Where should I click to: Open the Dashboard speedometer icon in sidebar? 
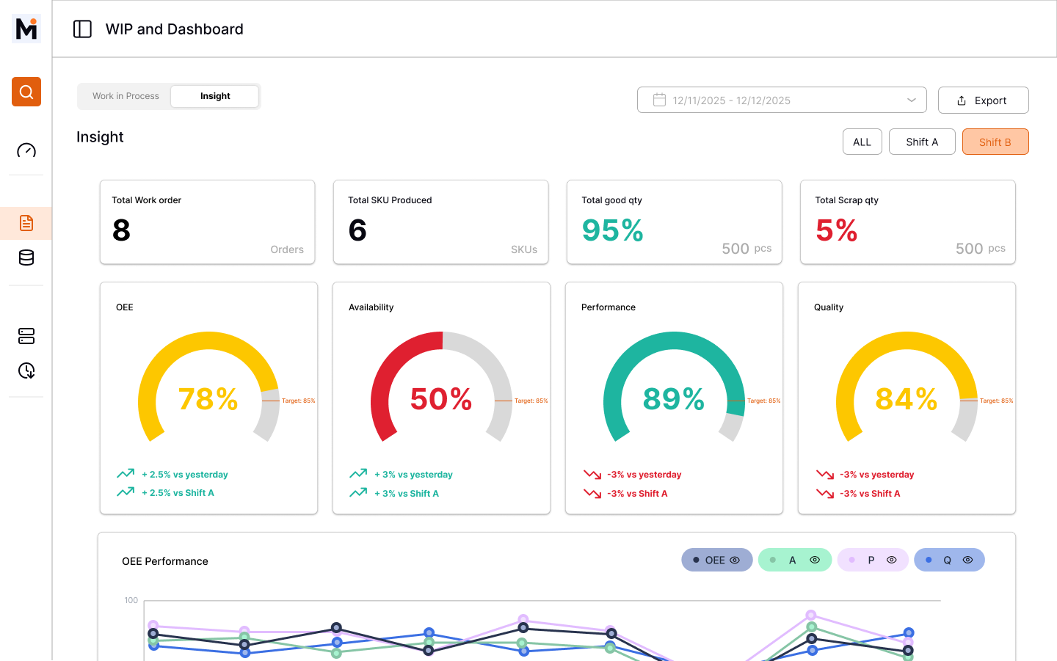[x=26, y=150]
